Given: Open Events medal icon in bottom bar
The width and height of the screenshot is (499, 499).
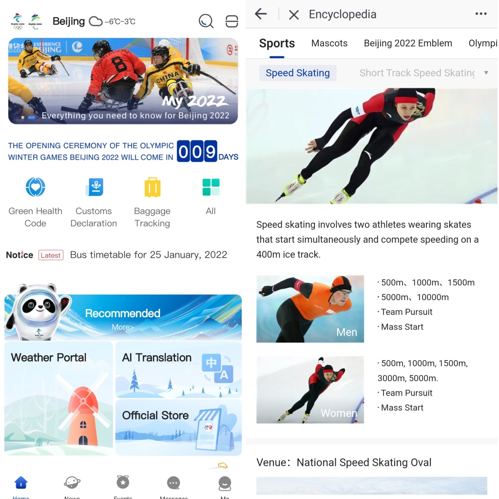Looking at the screenshot, I should click(x=123, y=482).
